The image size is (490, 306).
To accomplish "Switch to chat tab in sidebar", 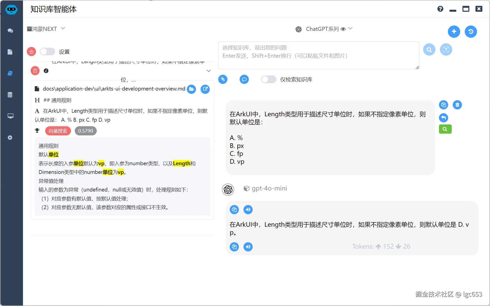I will coord(10,31).
